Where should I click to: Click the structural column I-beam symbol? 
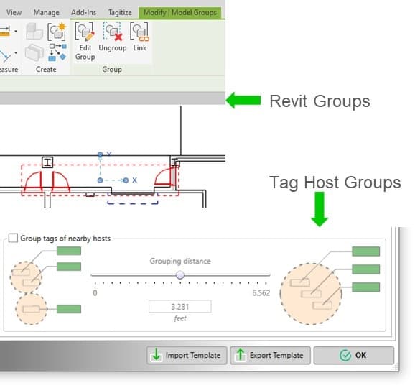click(x=47, y=162)
